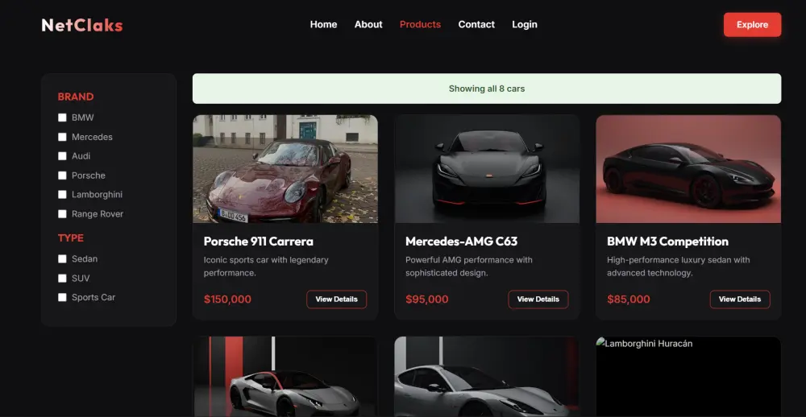Click the BMW M3 Competition title
This screenshot has width=806, height=417.
[x=667, y=242]
